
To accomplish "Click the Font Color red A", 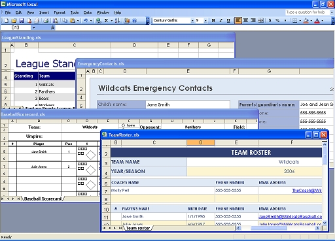I will 317,20.
